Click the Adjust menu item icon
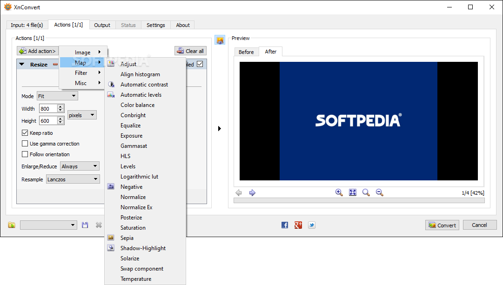This screenshot has height=285, width=503. coord(111,64)
